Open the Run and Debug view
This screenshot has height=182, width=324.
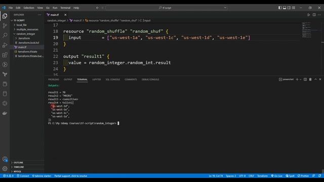(x=5, y=45)
